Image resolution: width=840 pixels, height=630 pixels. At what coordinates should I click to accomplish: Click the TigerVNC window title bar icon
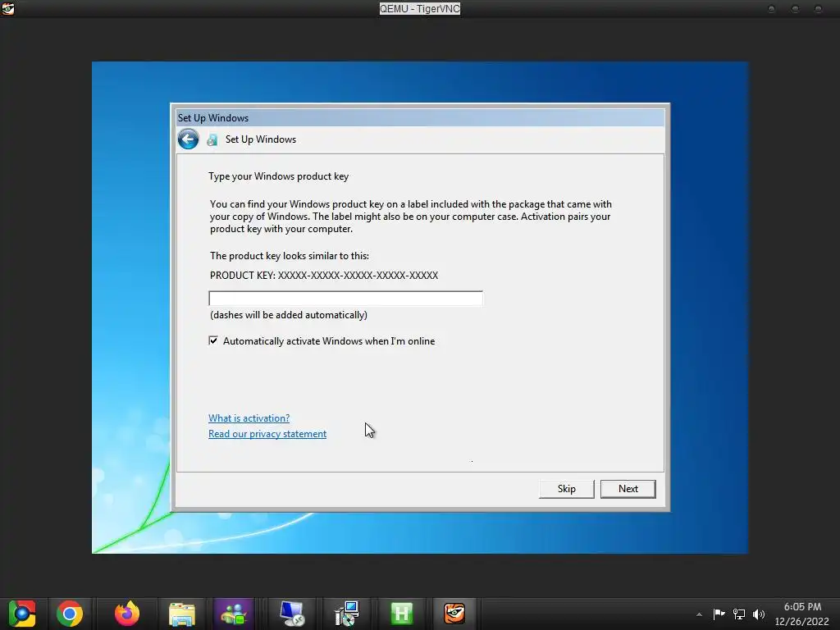(x=7, y=8)
